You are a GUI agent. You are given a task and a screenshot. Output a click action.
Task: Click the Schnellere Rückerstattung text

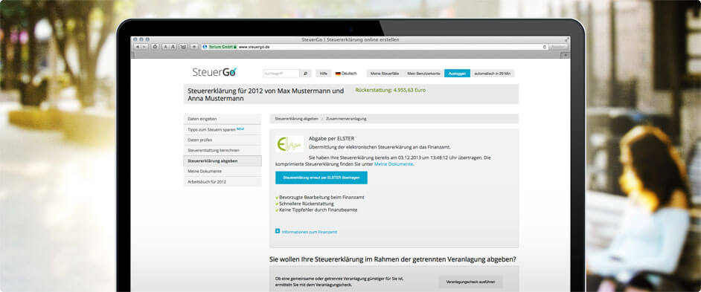[x=307, y=204]
